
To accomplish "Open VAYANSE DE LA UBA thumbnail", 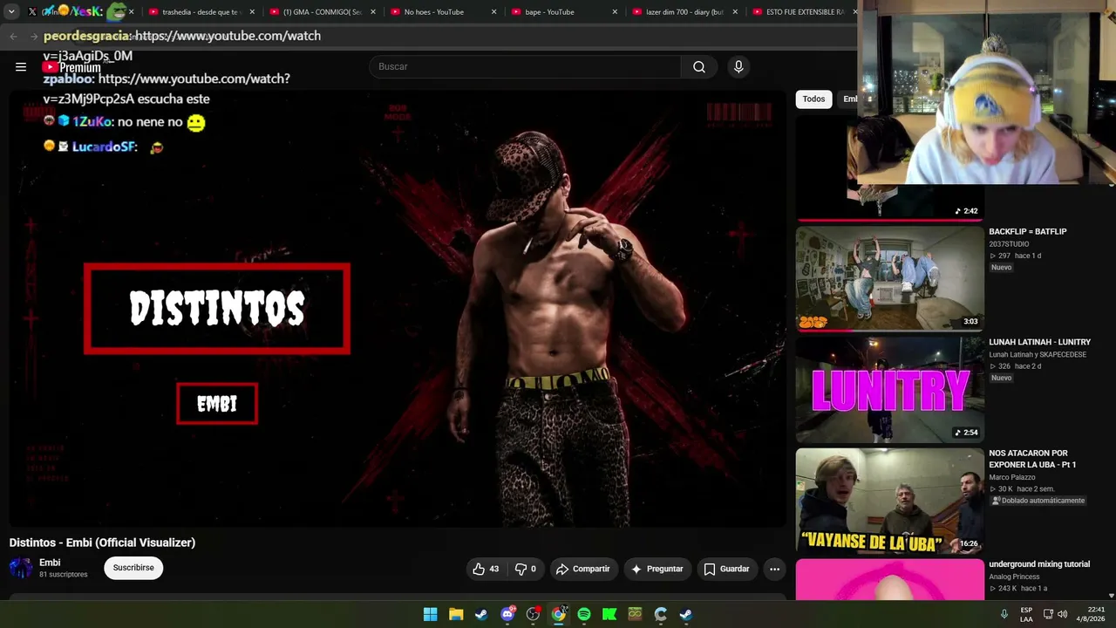I will pos(890,501).
